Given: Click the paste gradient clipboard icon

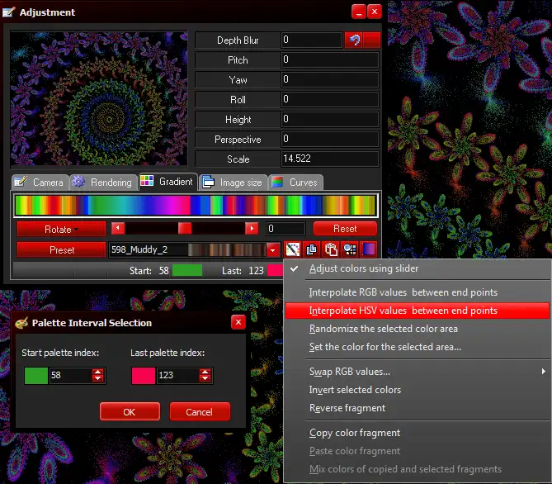Looking at the screenshot, I should (331, 249).
